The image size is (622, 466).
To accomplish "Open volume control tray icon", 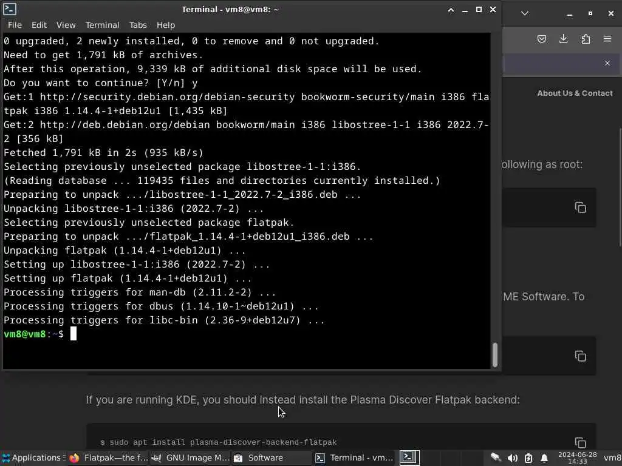I will (x=512, y=458).
